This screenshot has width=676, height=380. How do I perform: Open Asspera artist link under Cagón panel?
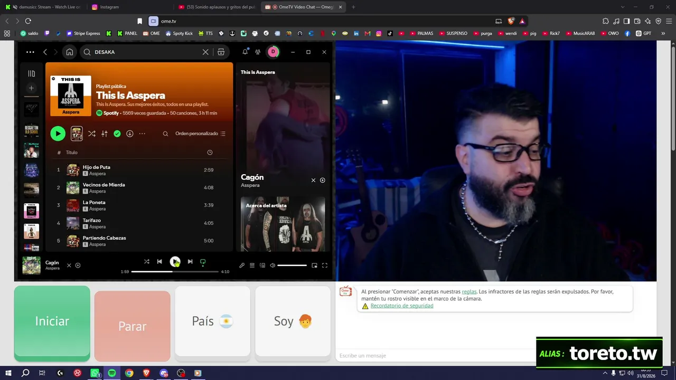tap(250, 185)
